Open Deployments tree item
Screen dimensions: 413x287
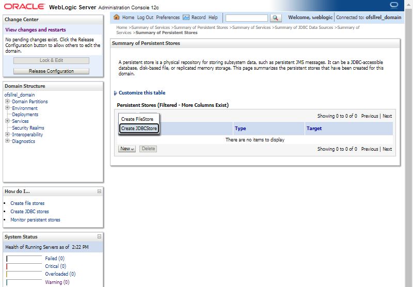click(x=25, y=115)
